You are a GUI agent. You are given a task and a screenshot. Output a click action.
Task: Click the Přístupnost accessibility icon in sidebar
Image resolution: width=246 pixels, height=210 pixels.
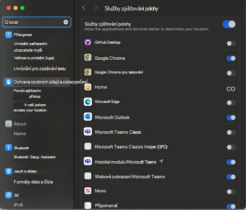tap(9, 35)
